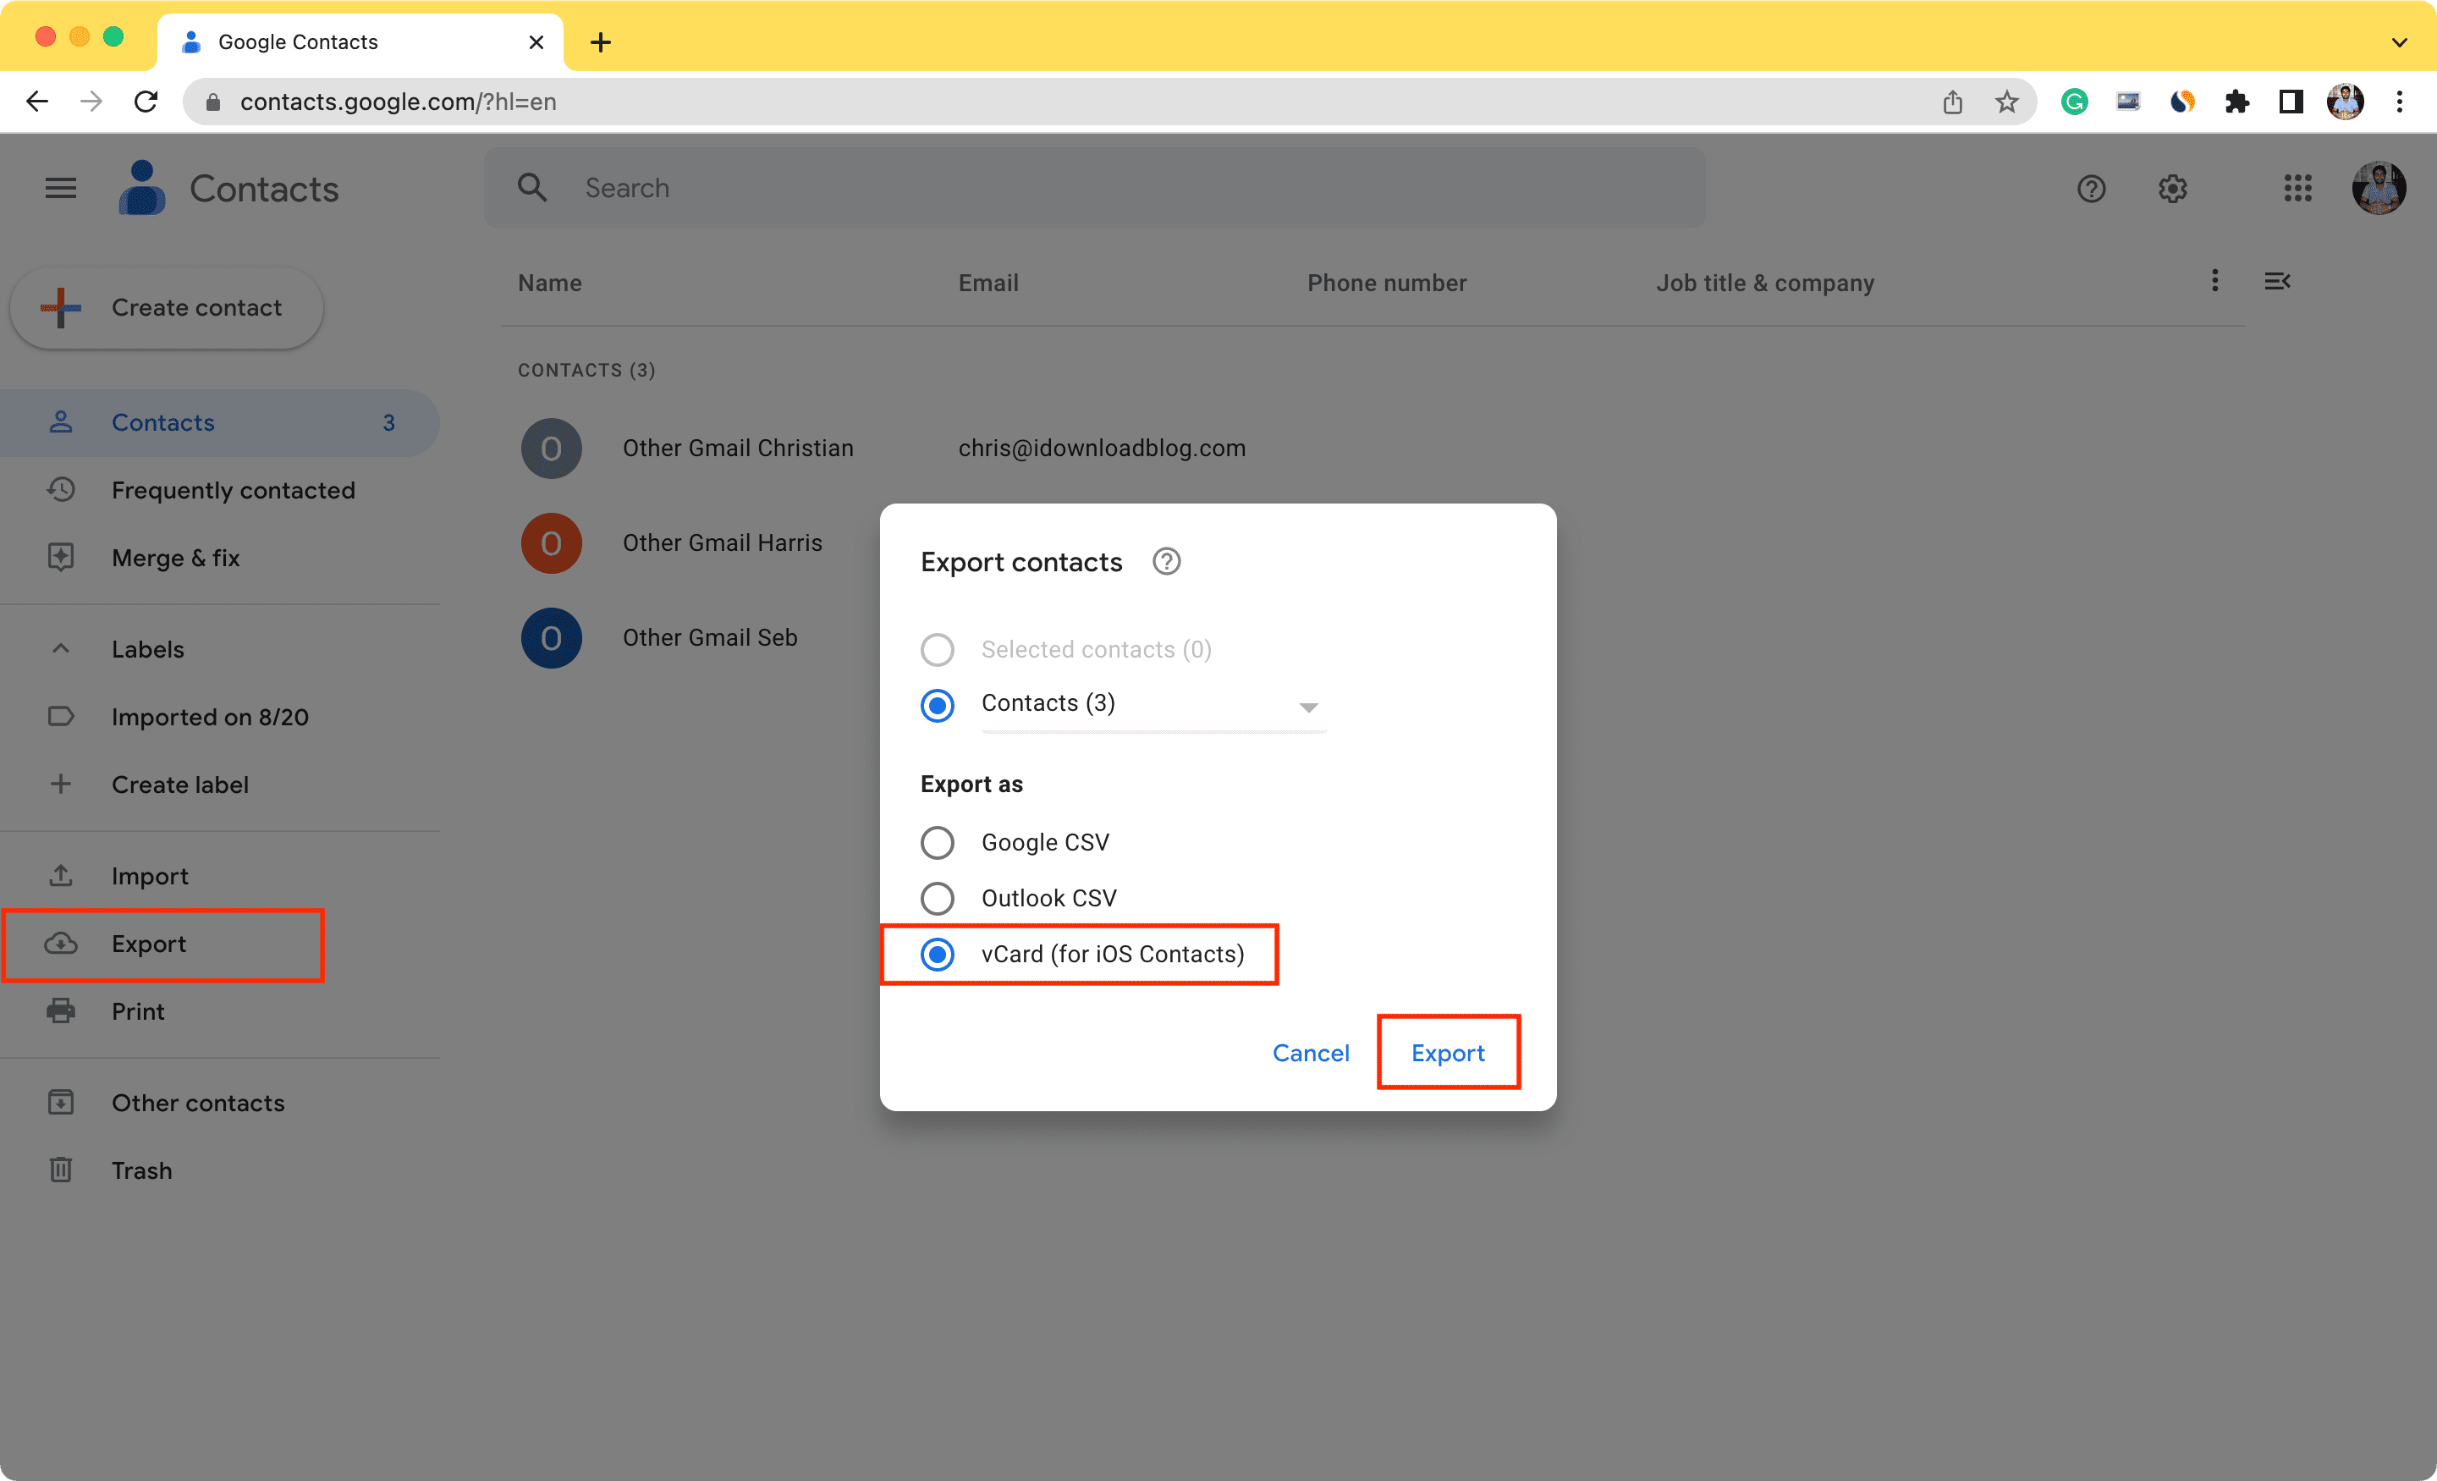Click the share icon in the address bar

pos(1952,102)
